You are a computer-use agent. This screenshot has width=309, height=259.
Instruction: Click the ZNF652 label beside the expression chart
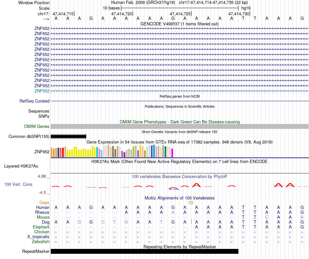click(42, 152)
